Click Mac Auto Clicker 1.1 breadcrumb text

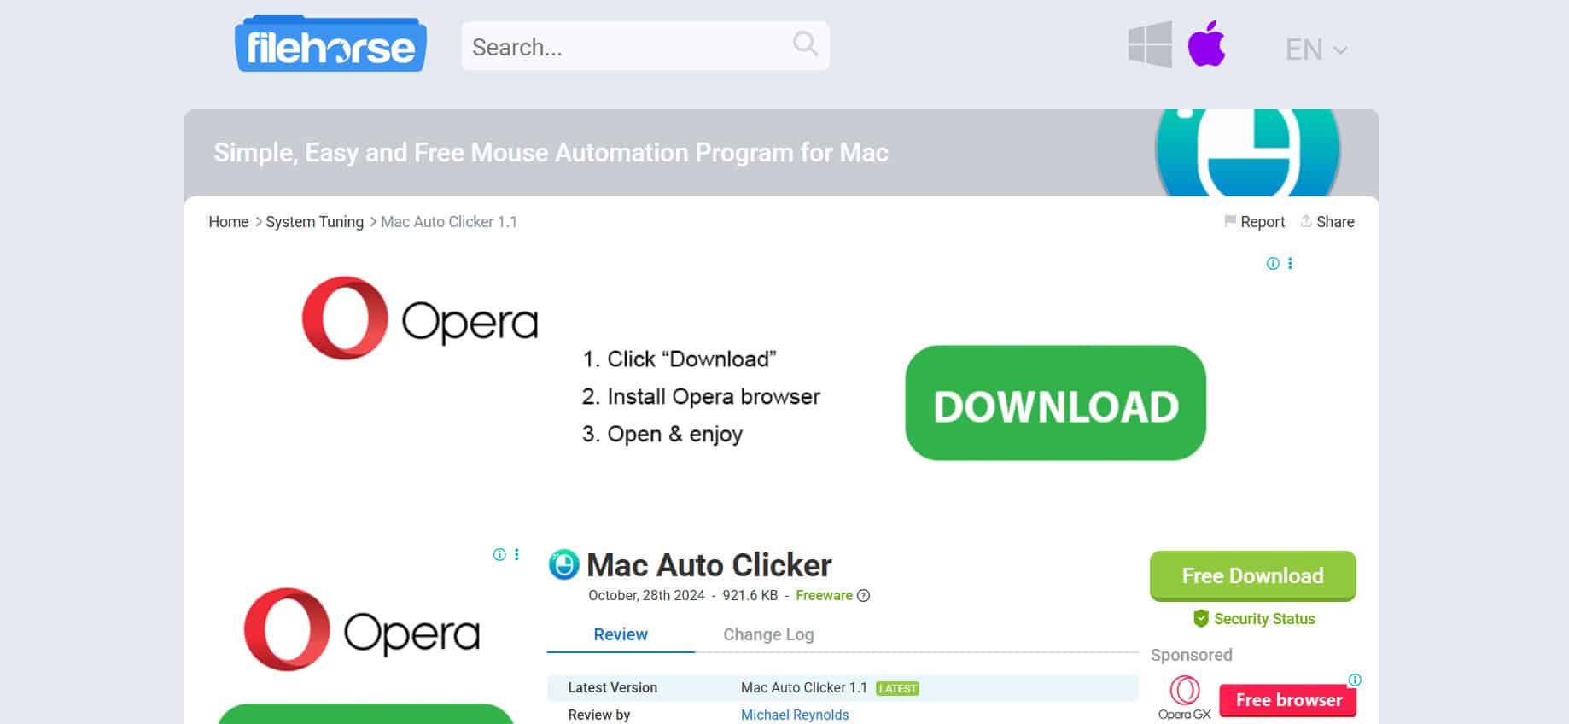(x=449, y=222)
